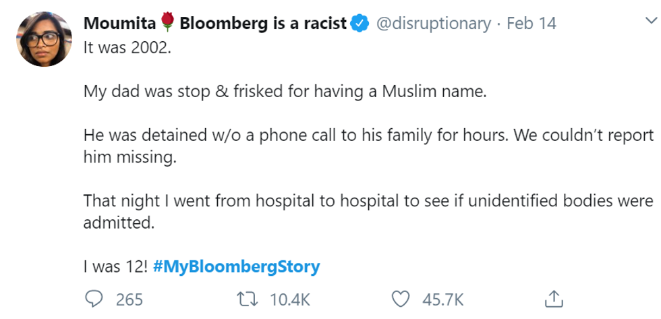Viewport: 661px width, 319px height.
Task: Click the blue verified badge
Action: pyautogui.click(x=360, y=24)
